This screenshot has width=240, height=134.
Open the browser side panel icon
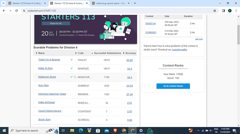(x=223, y=11)
